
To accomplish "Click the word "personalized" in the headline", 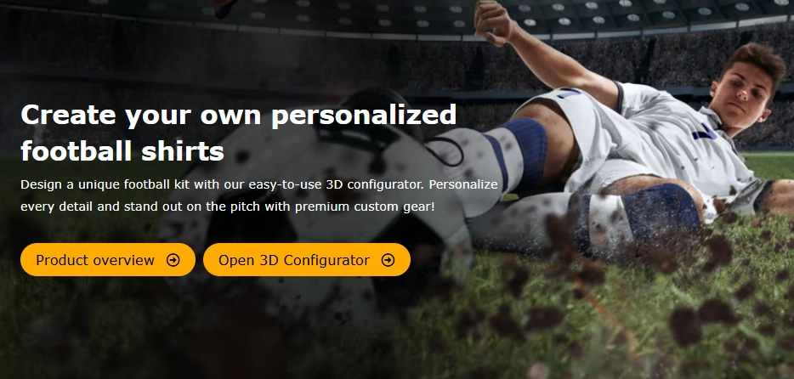I will click(x=364, y=116).
